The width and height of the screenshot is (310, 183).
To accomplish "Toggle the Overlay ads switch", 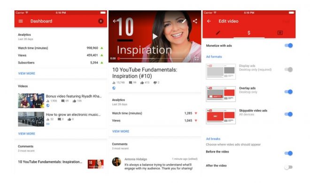I will click(289, 92).
